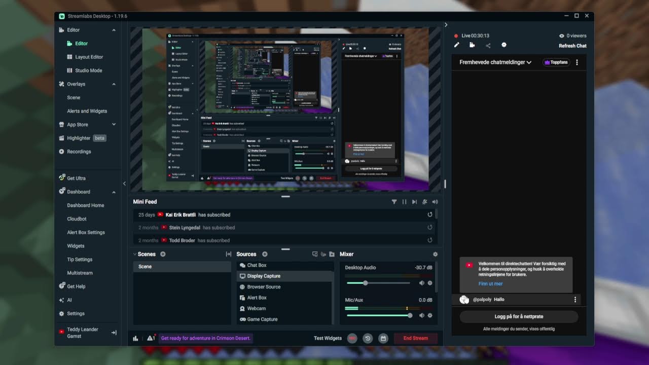Open the Recordings section

pos(79,152)
